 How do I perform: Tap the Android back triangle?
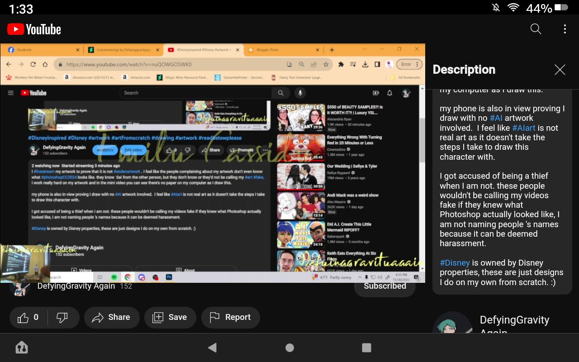point(212,348)
